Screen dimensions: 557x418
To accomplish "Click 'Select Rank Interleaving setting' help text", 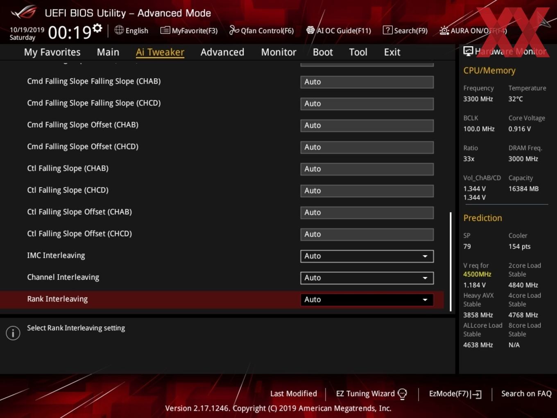I will (x=76, y=328).
